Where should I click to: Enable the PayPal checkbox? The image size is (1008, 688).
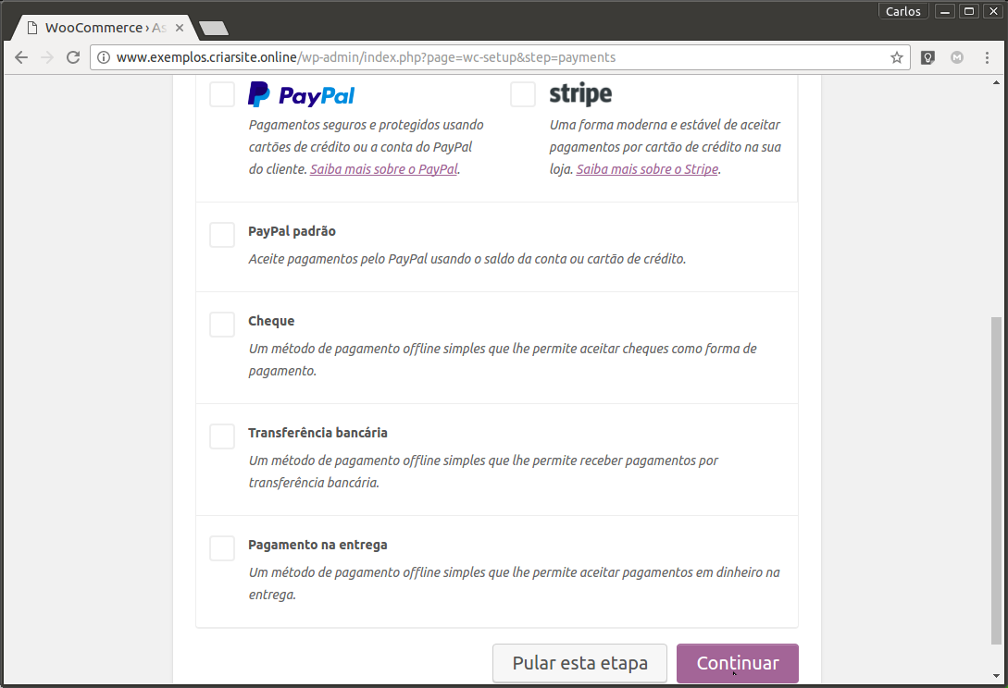click(222, 94)
